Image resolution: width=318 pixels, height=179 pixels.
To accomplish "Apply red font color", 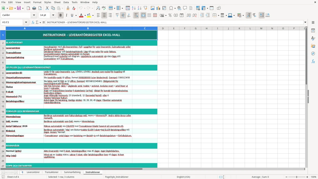I will coord(81,15).
